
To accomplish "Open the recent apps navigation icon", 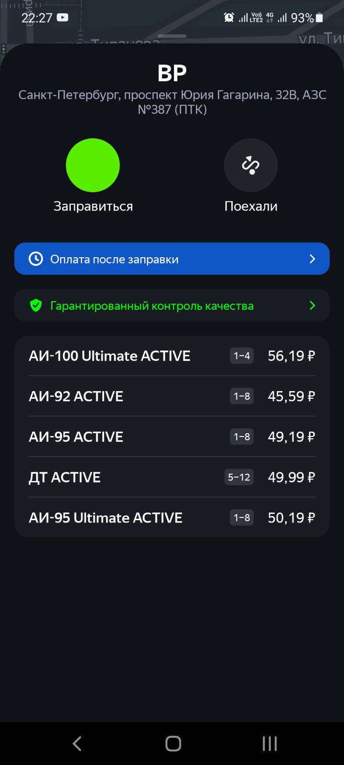I will 269,743.
